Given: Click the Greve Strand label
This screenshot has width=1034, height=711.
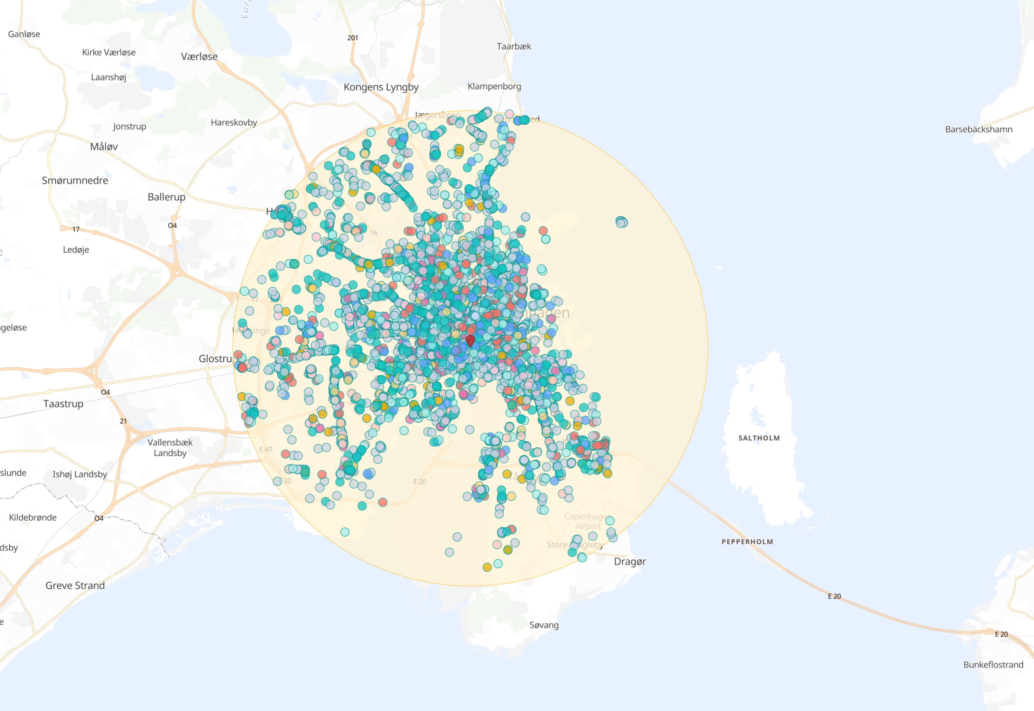Looking at the screenshot, I should click(75, 585).
